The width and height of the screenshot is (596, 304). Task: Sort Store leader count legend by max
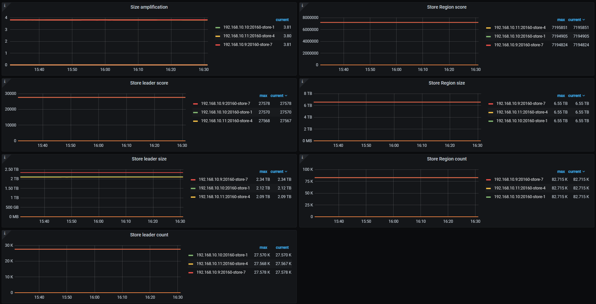[x=263, y=247]
